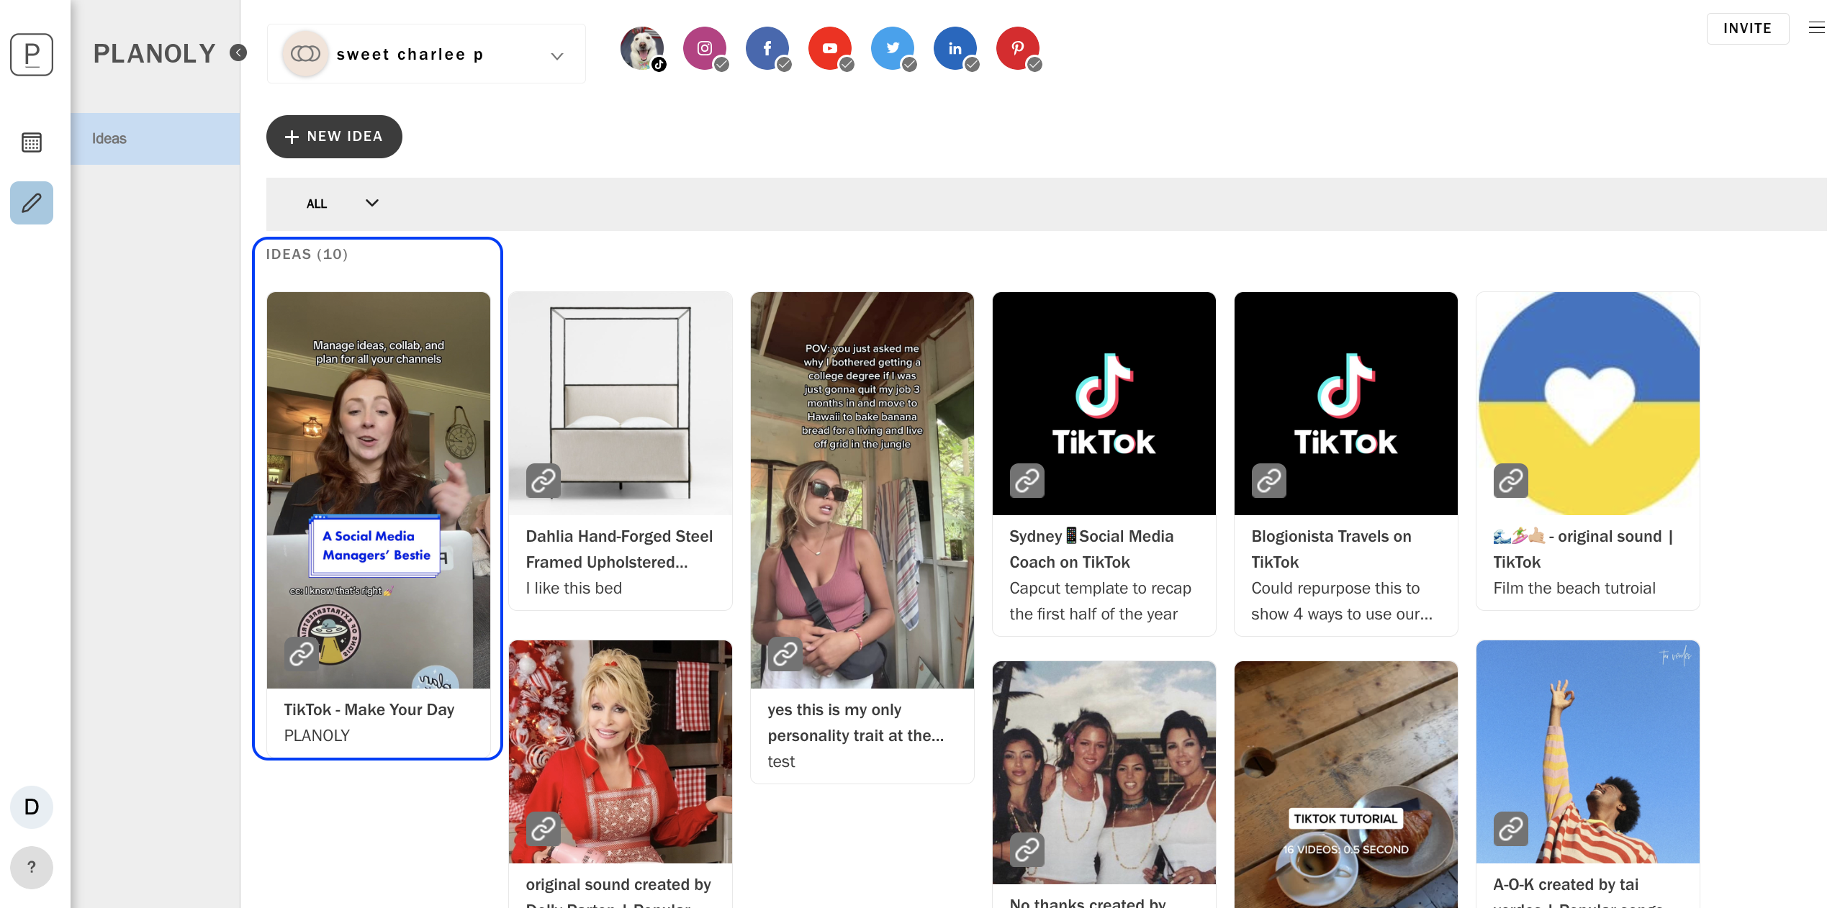The height and width of the screenshot is (908, 1840).
Task: Click the 'I like this bed' note
Action: (574, 589)
